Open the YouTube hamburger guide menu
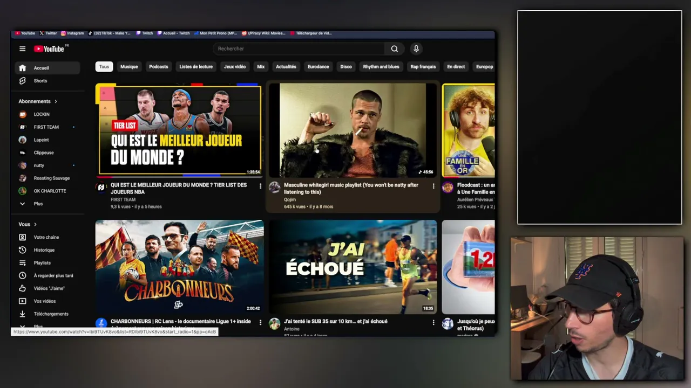The width and height of the screenshot is (691, 388). tap(22, 48)
